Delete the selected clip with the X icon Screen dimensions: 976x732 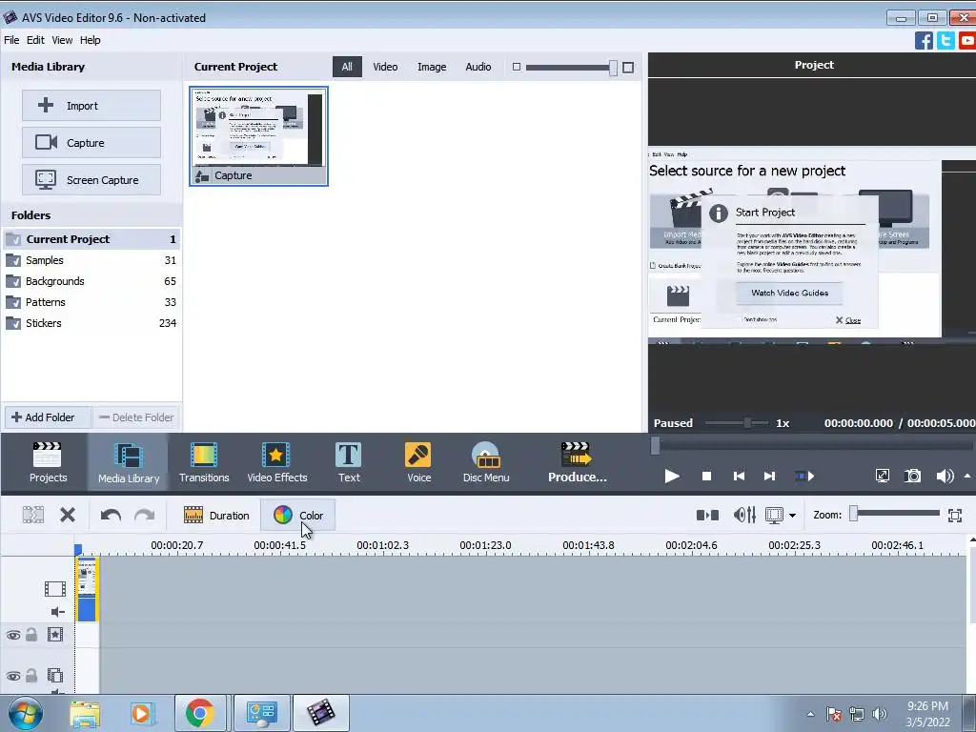68,515
